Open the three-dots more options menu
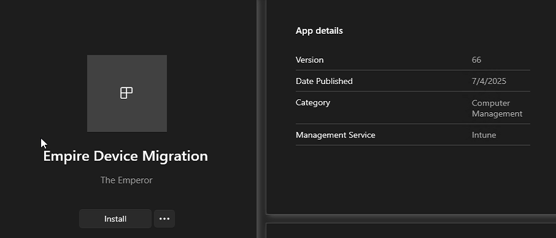 tap(164, 219)
